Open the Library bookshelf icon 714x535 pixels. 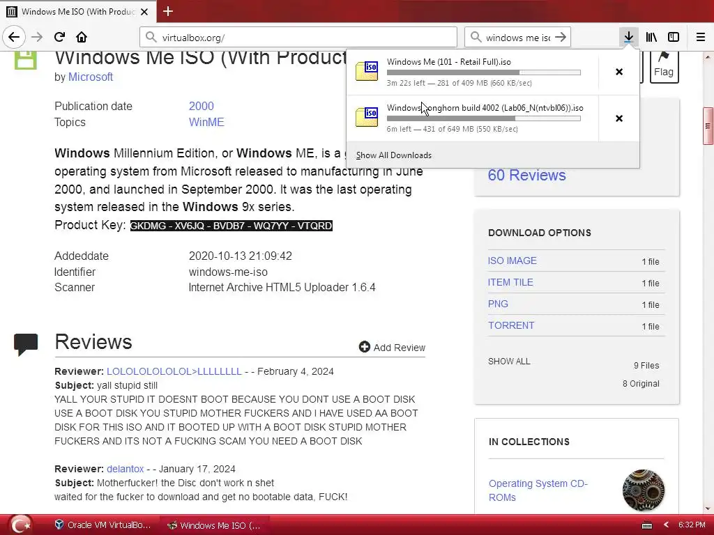[651, 37]
